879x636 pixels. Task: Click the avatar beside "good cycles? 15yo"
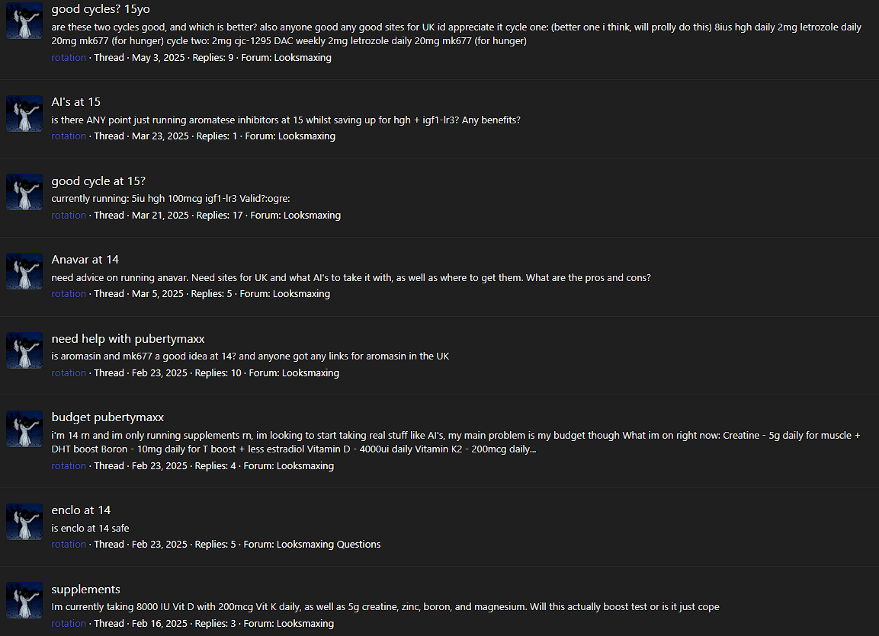coord(24,21)
